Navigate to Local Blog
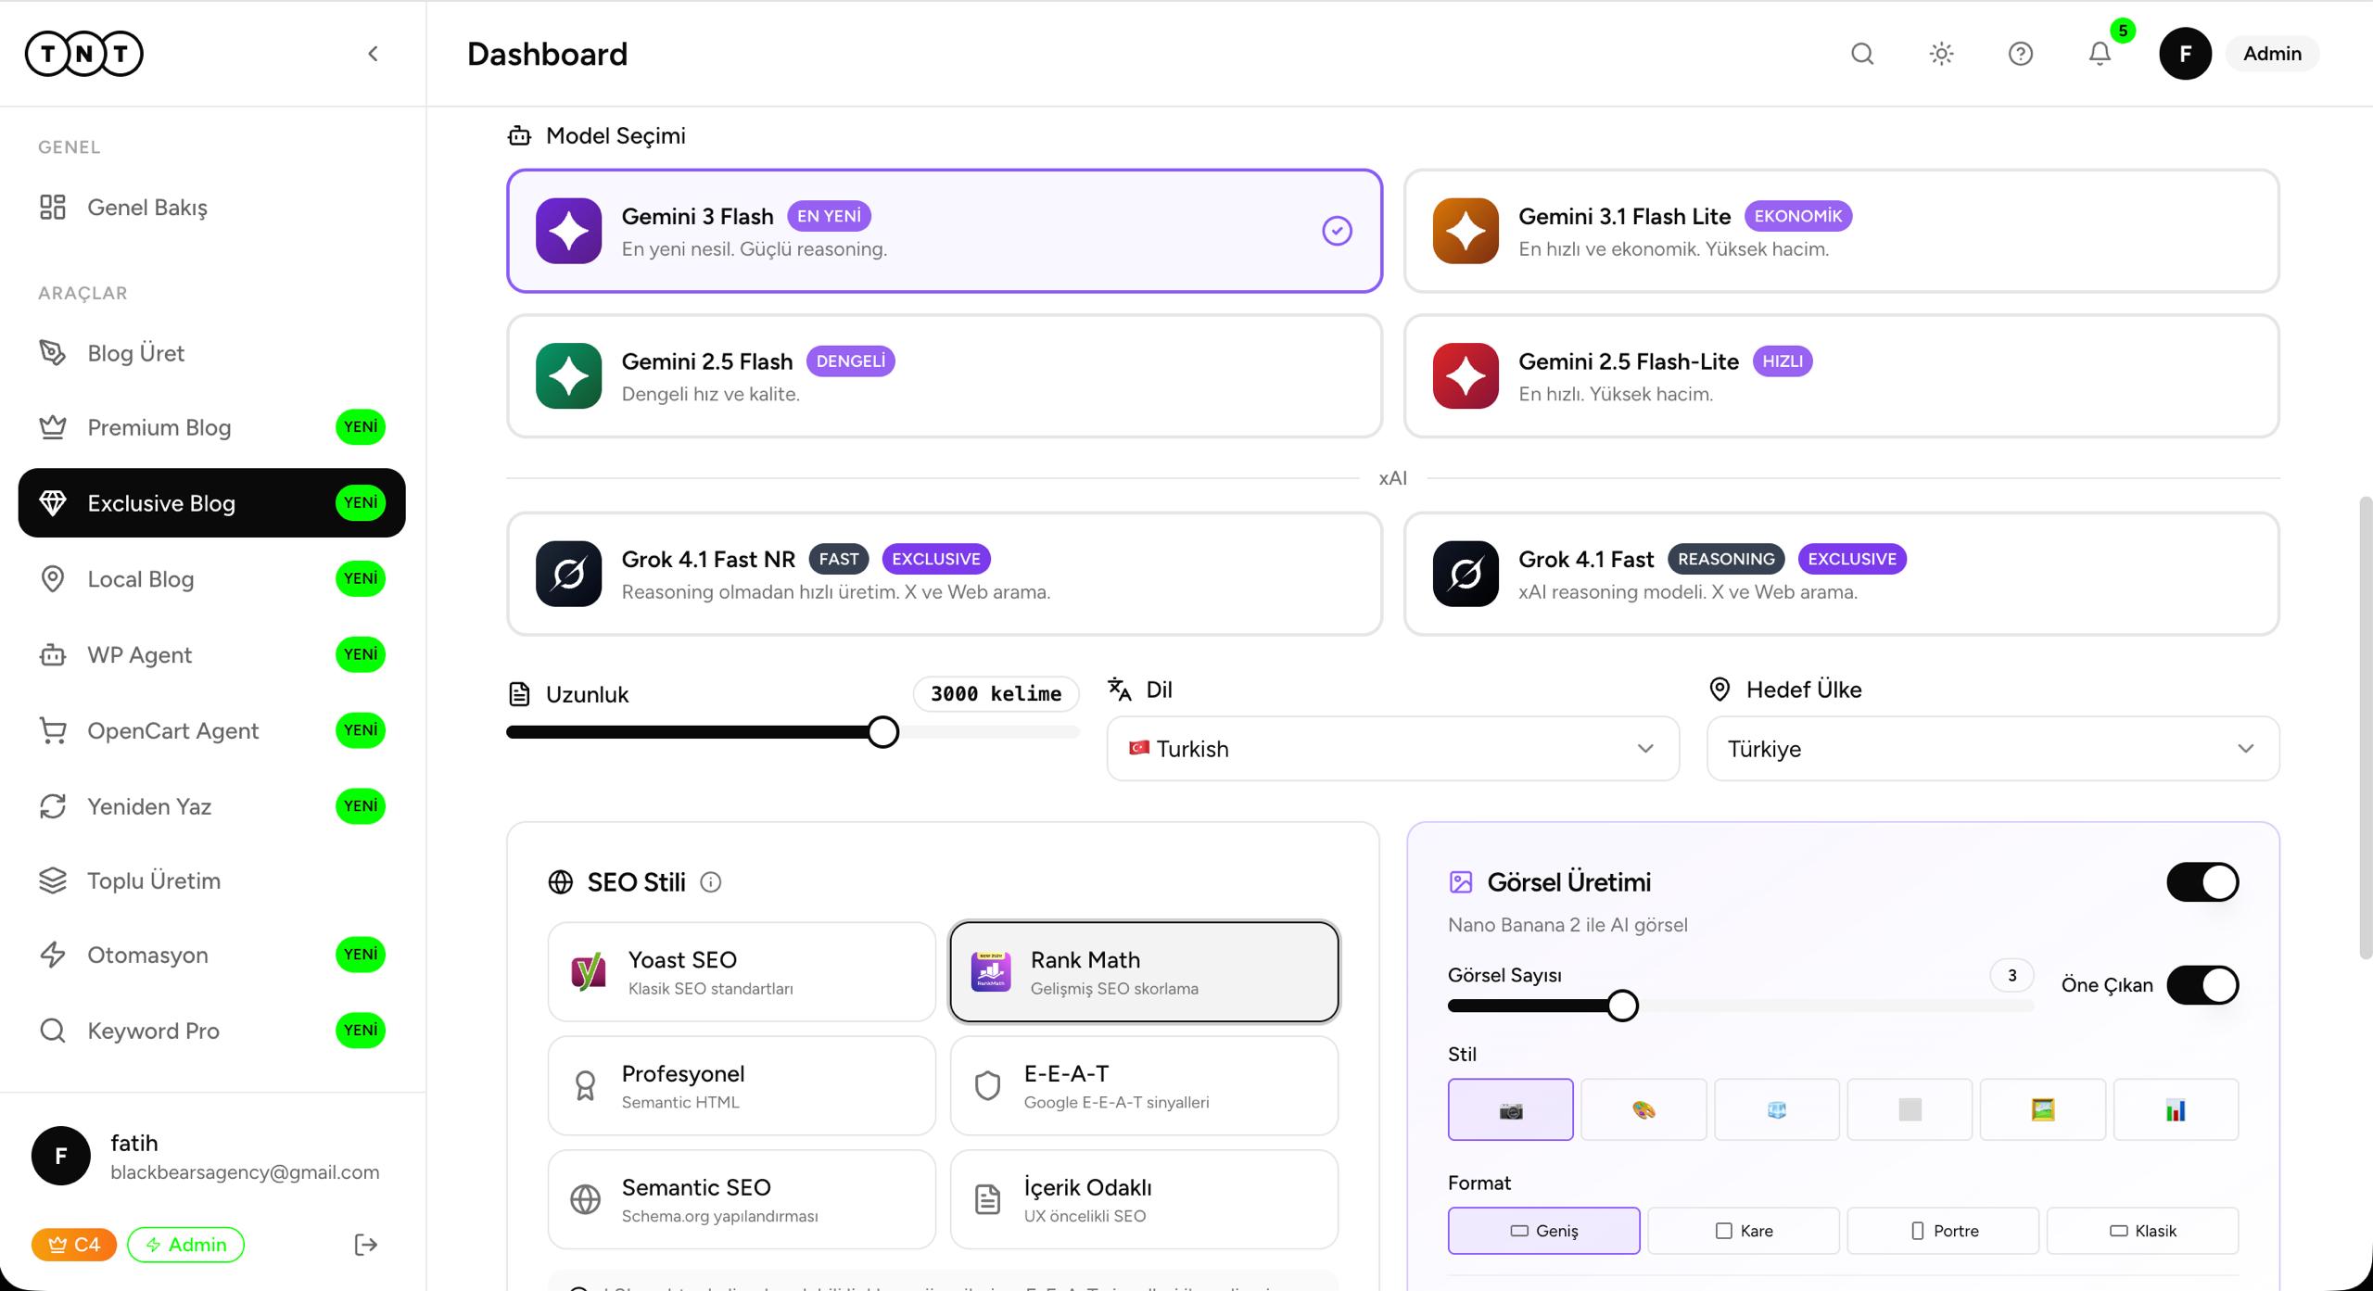This screenshot has height=1291, width=2373. (x=212, y=579)
